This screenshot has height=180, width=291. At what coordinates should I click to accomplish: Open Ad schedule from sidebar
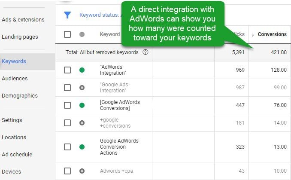(x=17, y=154)
